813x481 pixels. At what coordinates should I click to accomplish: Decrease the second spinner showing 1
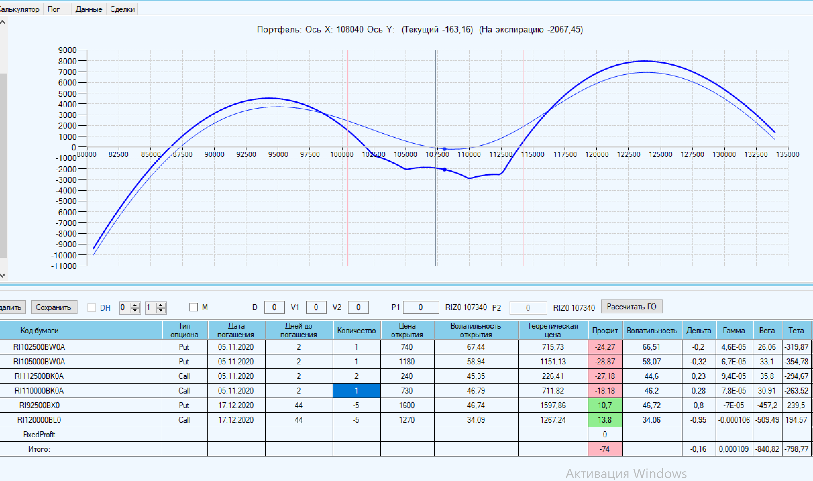(161, 310)
